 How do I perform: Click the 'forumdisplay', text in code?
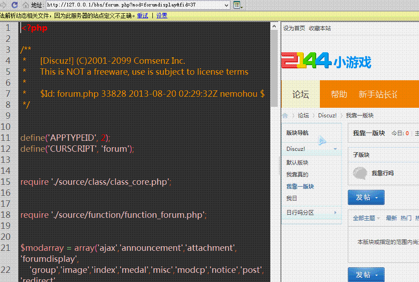(x=50, y=259)
